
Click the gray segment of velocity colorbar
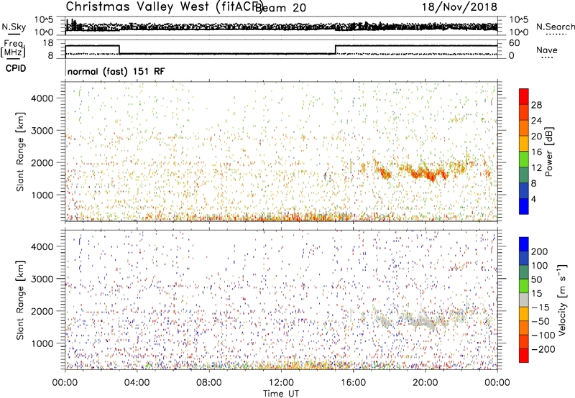pos(524,300)
